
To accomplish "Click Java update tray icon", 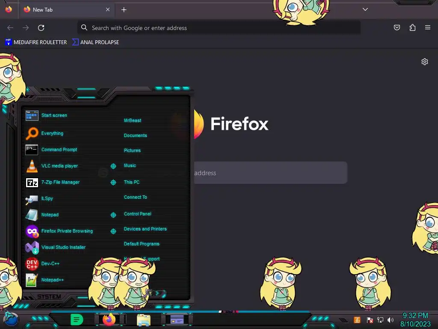I will (357, 320).
